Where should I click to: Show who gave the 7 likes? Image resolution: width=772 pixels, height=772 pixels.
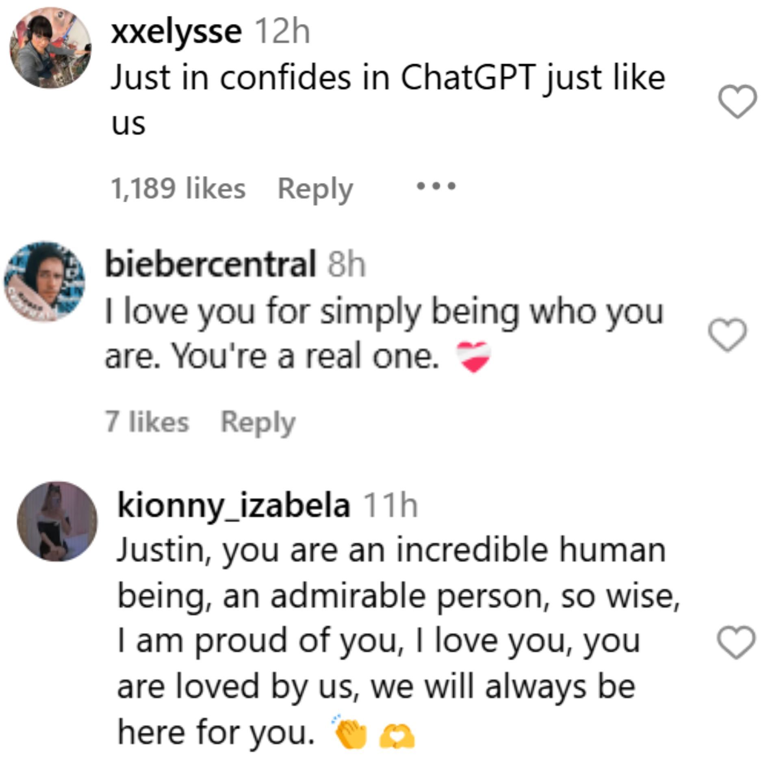tap(147, 422)
